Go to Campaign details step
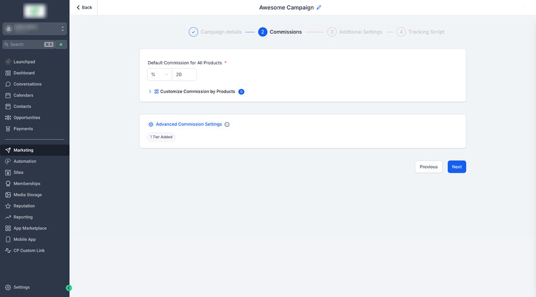Viewport: 536px width, 297px height. point(215,32)
